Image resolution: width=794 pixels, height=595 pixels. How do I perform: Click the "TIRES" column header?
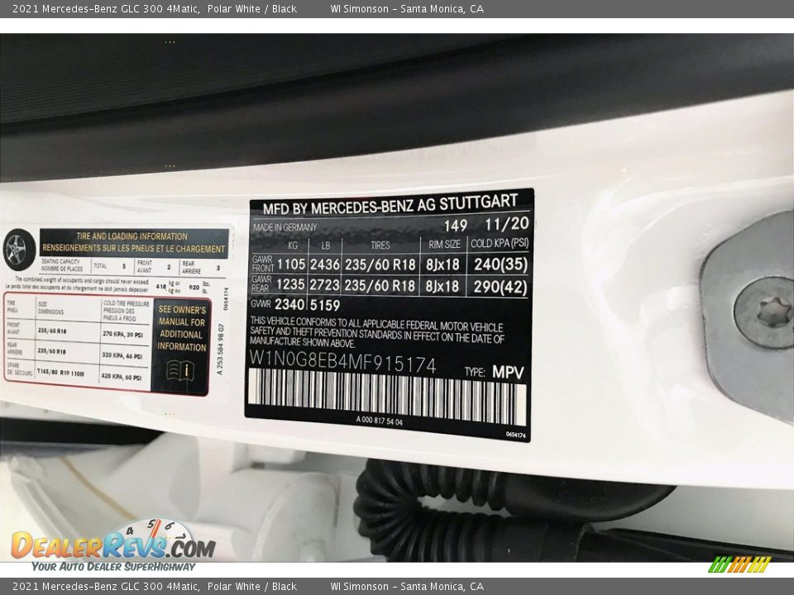coord(380,245)
